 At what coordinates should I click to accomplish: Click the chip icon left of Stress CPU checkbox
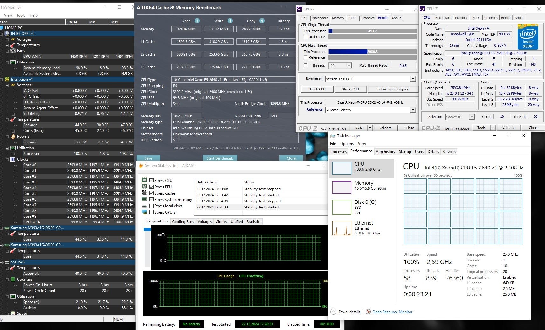coord(144,180)
